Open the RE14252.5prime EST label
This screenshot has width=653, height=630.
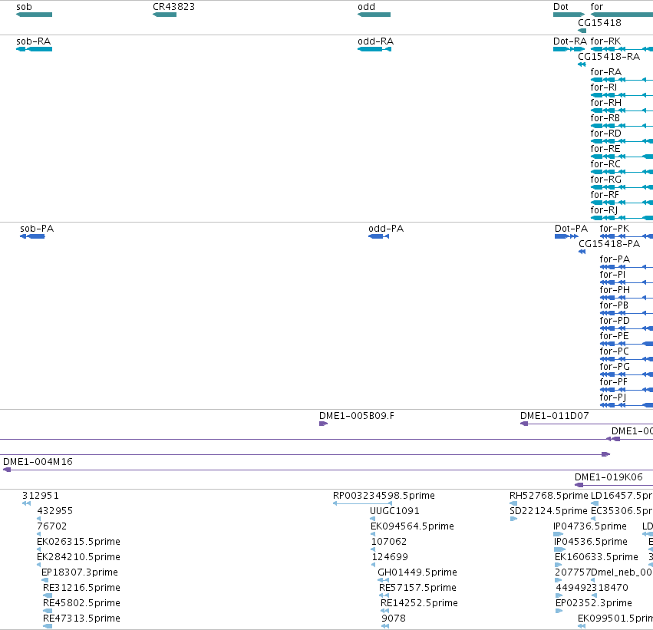point(420,603)
